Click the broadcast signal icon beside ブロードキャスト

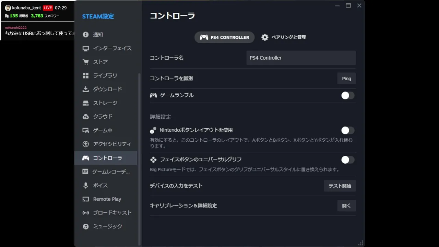tap(86, 213)
